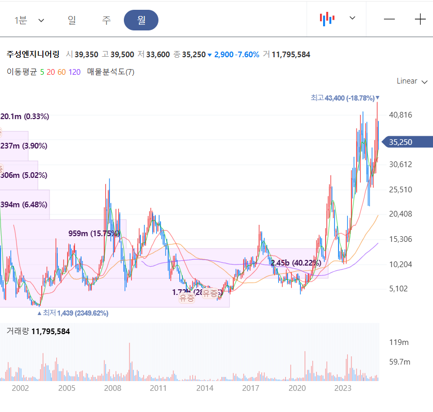Click the candlestick chart type icon

click(x=327, y=19)
